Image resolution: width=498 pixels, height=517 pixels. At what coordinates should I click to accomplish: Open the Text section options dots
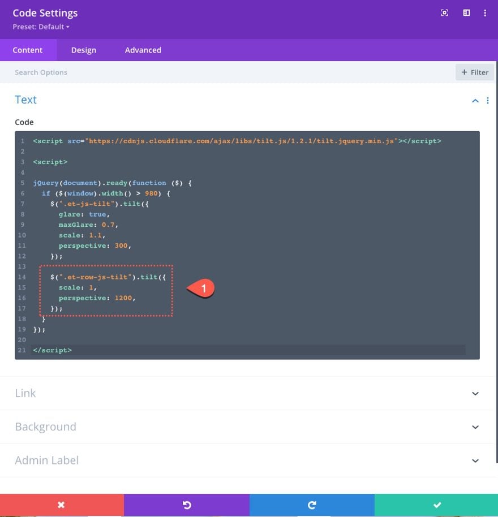click(487, 101)
